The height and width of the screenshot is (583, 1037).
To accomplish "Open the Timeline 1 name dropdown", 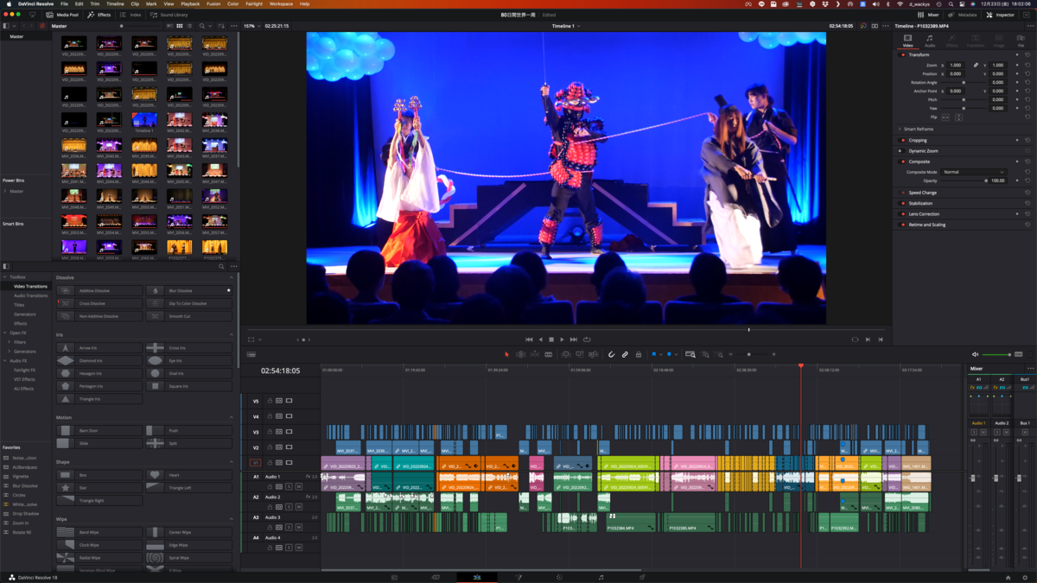I will [x=566, y=26].
